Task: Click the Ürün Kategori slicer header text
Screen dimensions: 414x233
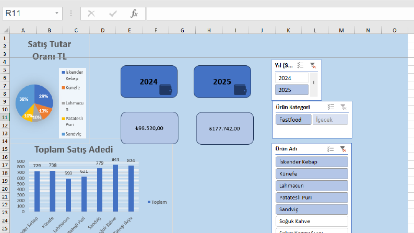Action: (293, 107)
